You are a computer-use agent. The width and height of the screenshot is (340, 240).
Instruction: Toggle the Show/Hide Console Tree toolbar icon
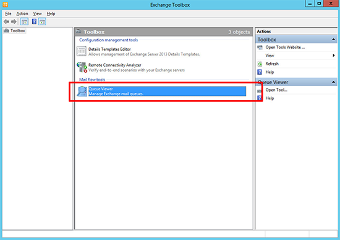pos(24,22)
